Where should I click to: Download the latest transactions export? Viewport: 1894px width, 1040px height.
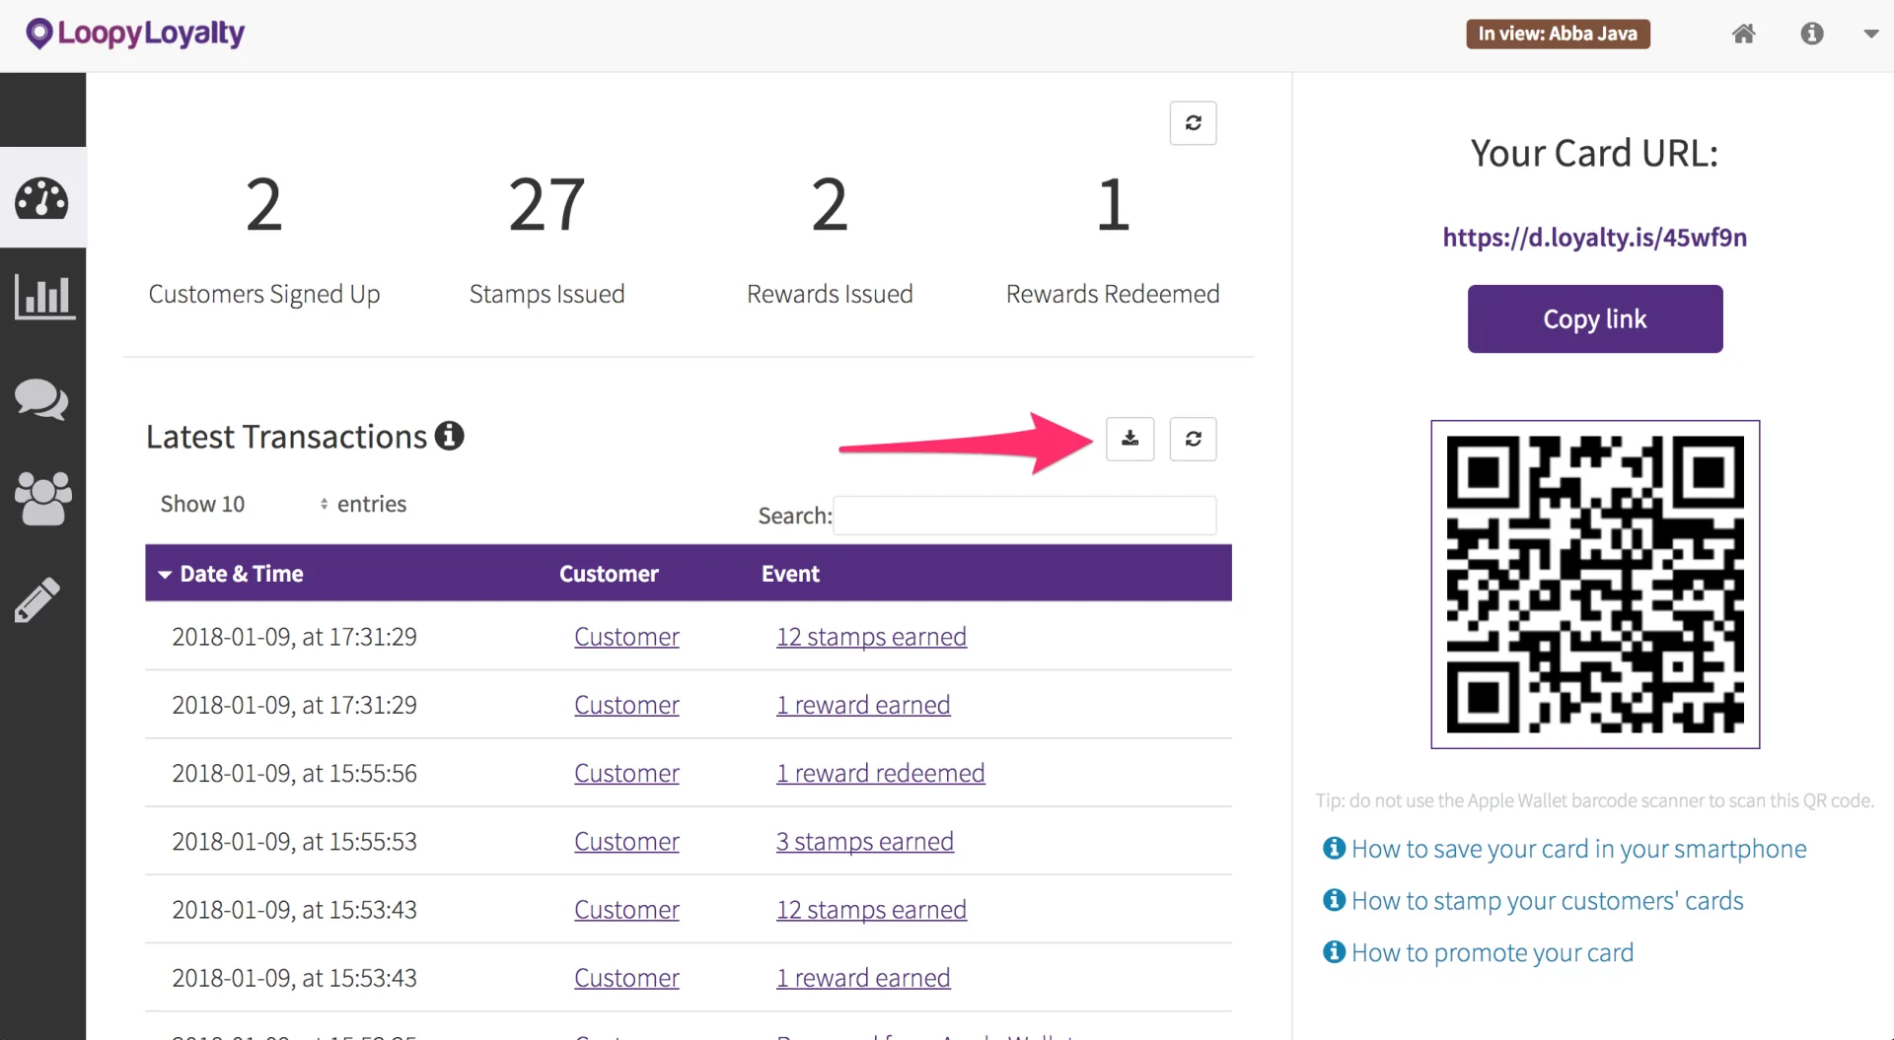(x=1129, y=439)
